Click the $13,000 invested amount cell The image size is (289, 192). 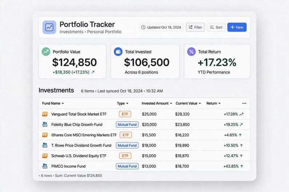coord(149,166)
